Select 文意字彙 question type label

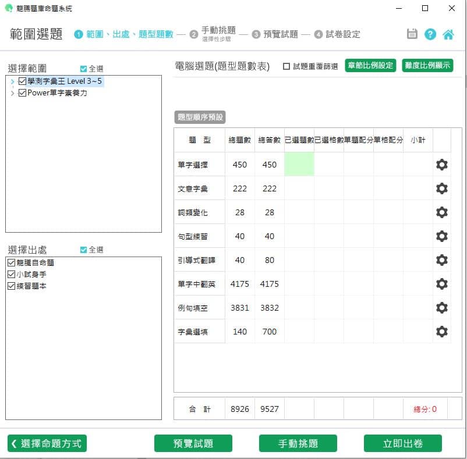pyautogui.click(x=193, y=188)
